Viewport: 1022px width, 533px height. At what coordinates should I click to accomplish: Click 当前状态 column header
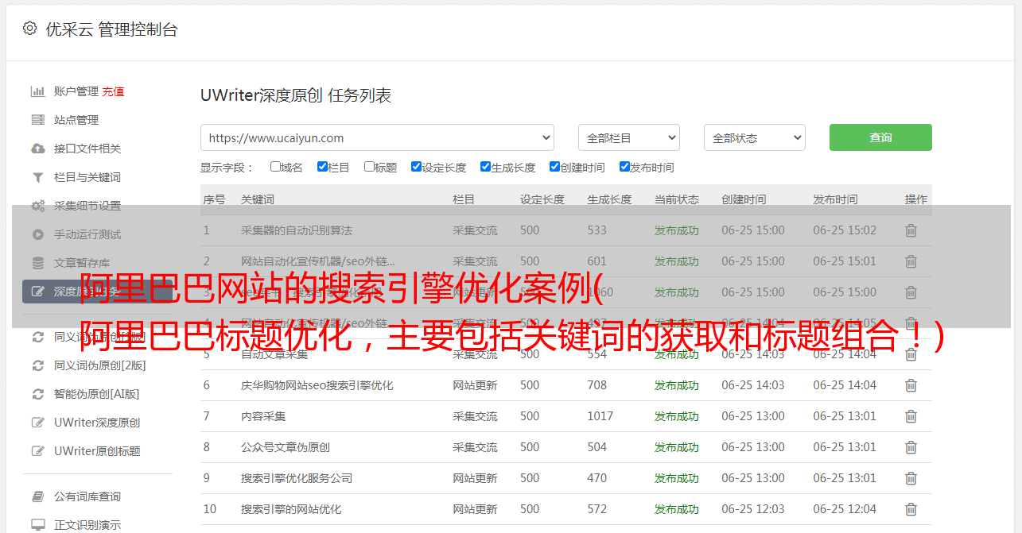[677, 199]
